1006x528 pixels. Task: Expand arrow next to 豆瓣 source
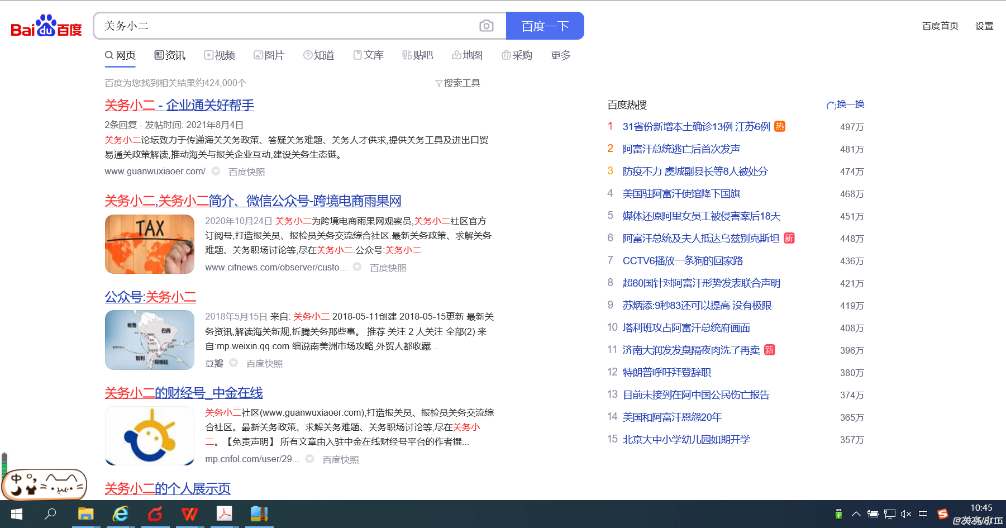[x=233, y=363]
